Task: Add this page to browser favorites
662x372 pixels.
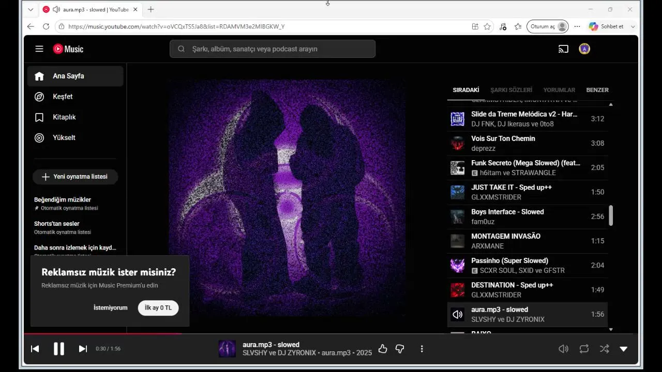Action: pos(487,26)
